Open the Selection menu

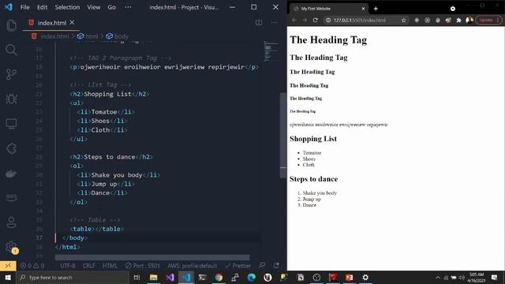point(67,7)
